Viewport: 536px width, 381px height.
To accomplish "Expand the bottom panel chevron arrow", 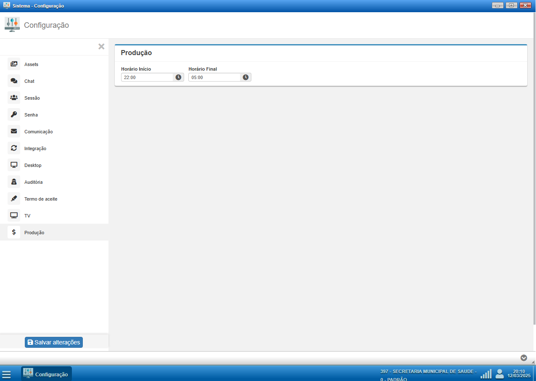I will [524, 358].
